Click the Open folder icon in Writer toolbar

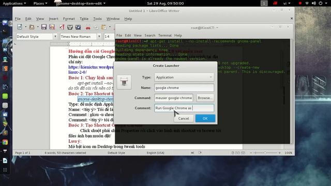click(32, 27)
